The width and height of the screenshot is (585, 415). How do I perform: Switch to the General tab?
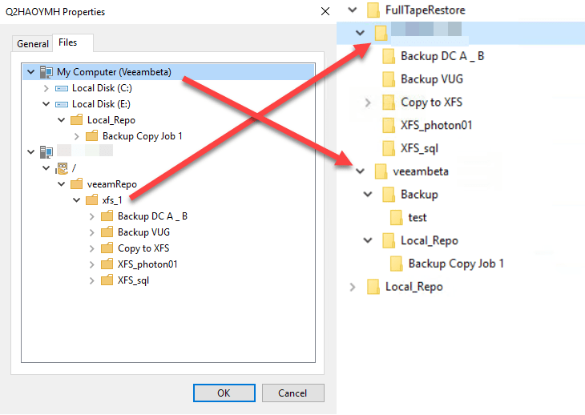pos(33,44)
